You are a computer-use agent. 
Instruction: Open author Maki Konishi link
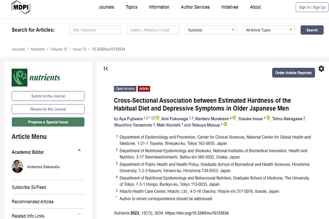tap(169, 125)
